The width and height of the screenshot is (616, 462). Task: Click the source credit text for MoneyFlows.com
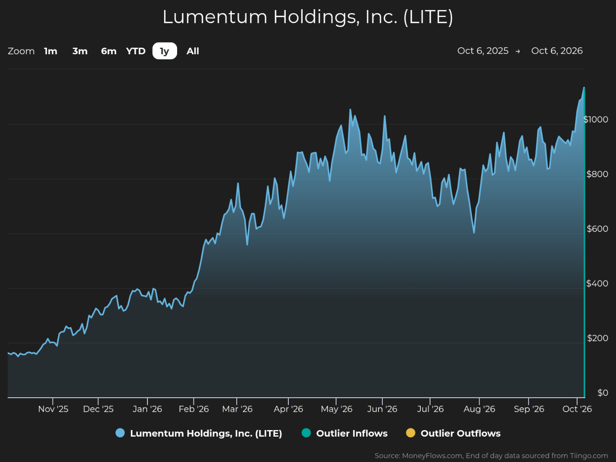491,456
